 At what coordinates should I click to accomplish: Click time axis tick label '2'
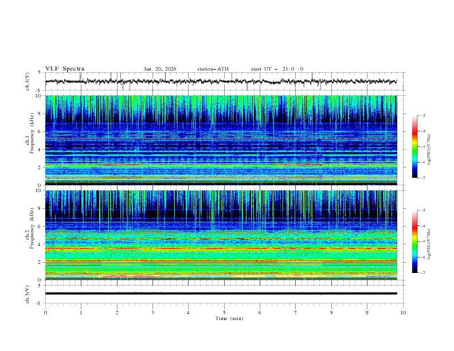point(117,313)
